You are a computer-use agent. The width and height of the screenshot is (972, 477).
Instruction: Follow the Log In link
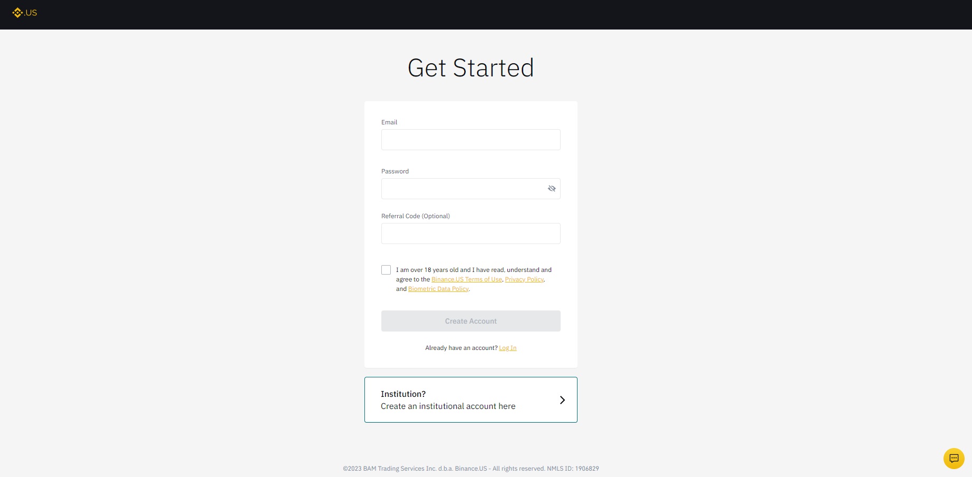507,348
